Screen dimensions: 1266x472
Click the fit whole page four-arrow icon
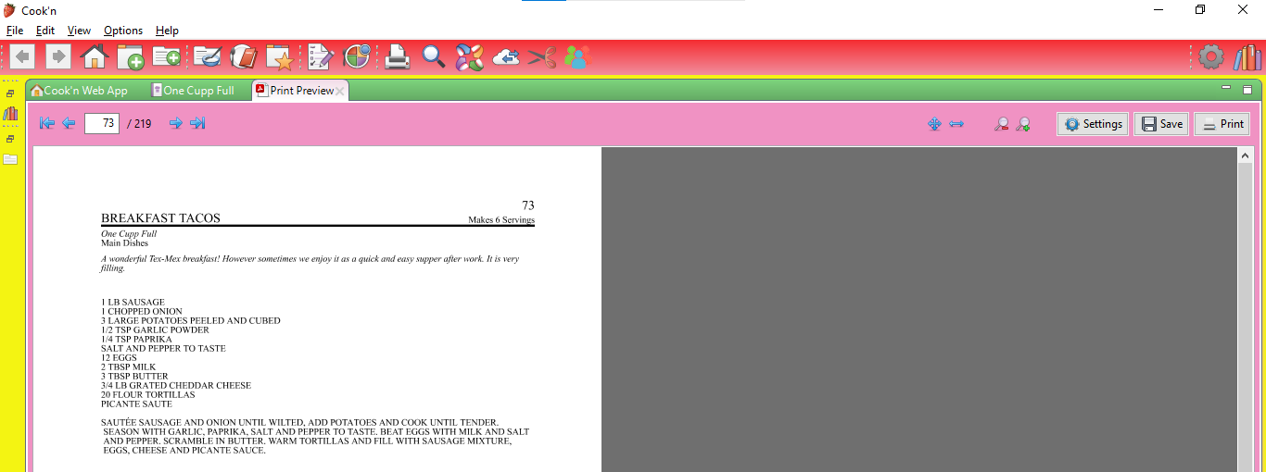coord(934,124)
